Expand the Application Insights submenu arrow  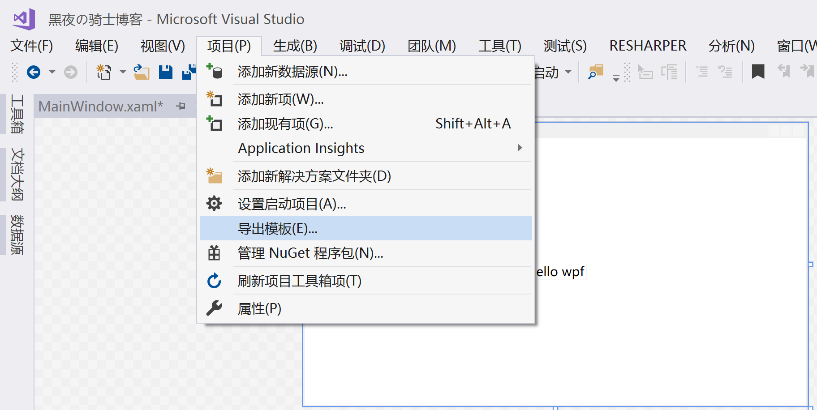520,148
